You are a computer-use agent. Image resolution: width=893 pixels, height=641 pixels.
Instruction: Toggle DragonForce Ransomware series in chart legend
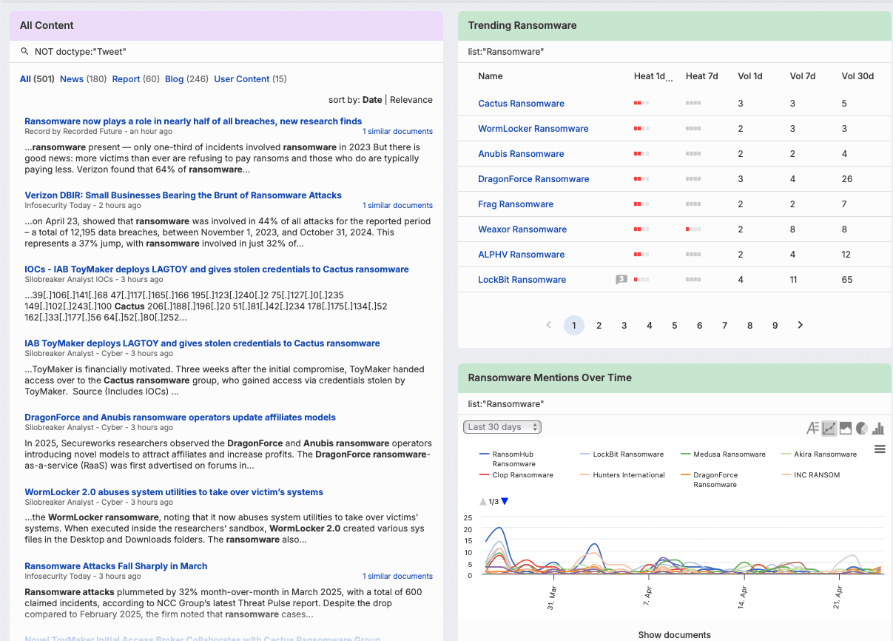[x=710, y=480]
